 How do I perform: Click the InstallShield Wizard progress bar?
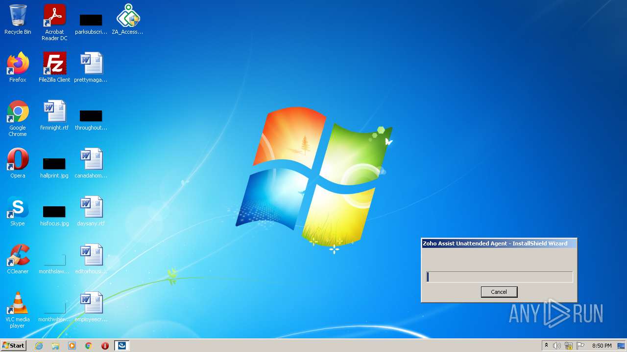point(499,277)
